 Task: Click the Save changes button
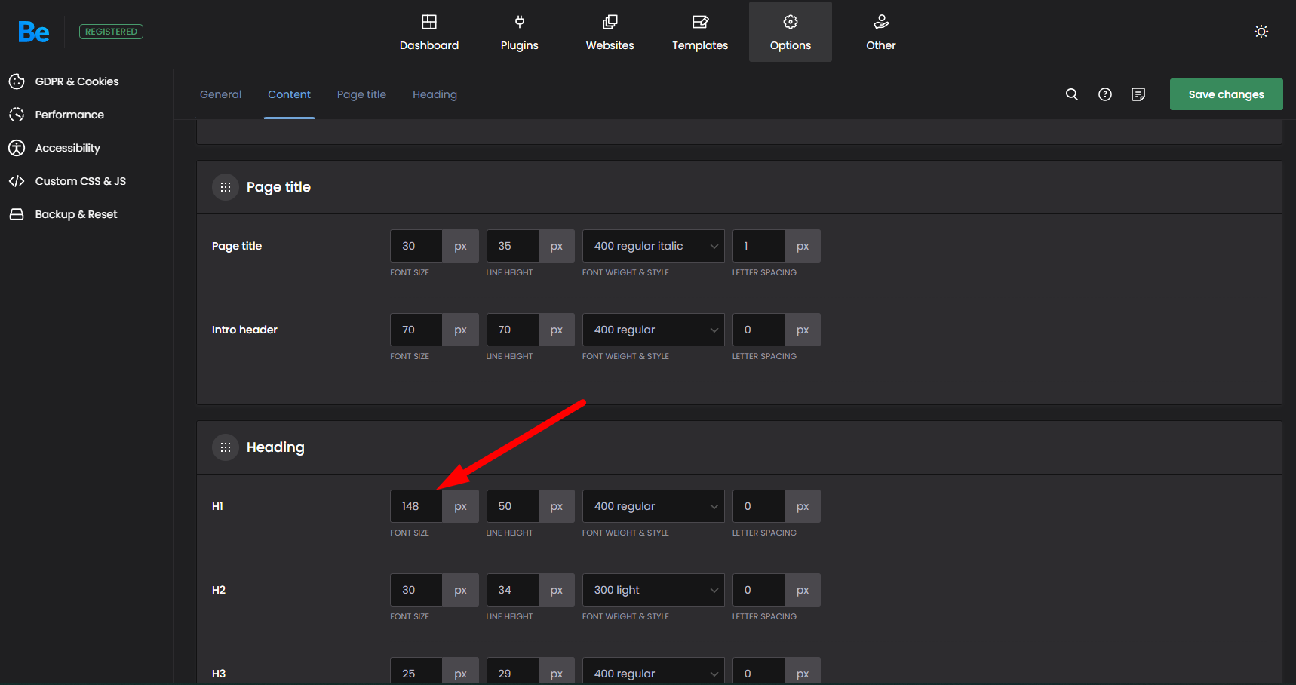click(1225, 94)
